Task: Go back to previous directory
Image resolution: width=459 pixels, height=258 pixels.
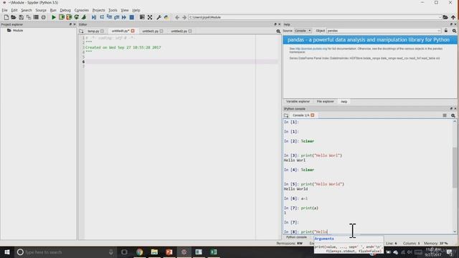Action: (x=177, y=17)
